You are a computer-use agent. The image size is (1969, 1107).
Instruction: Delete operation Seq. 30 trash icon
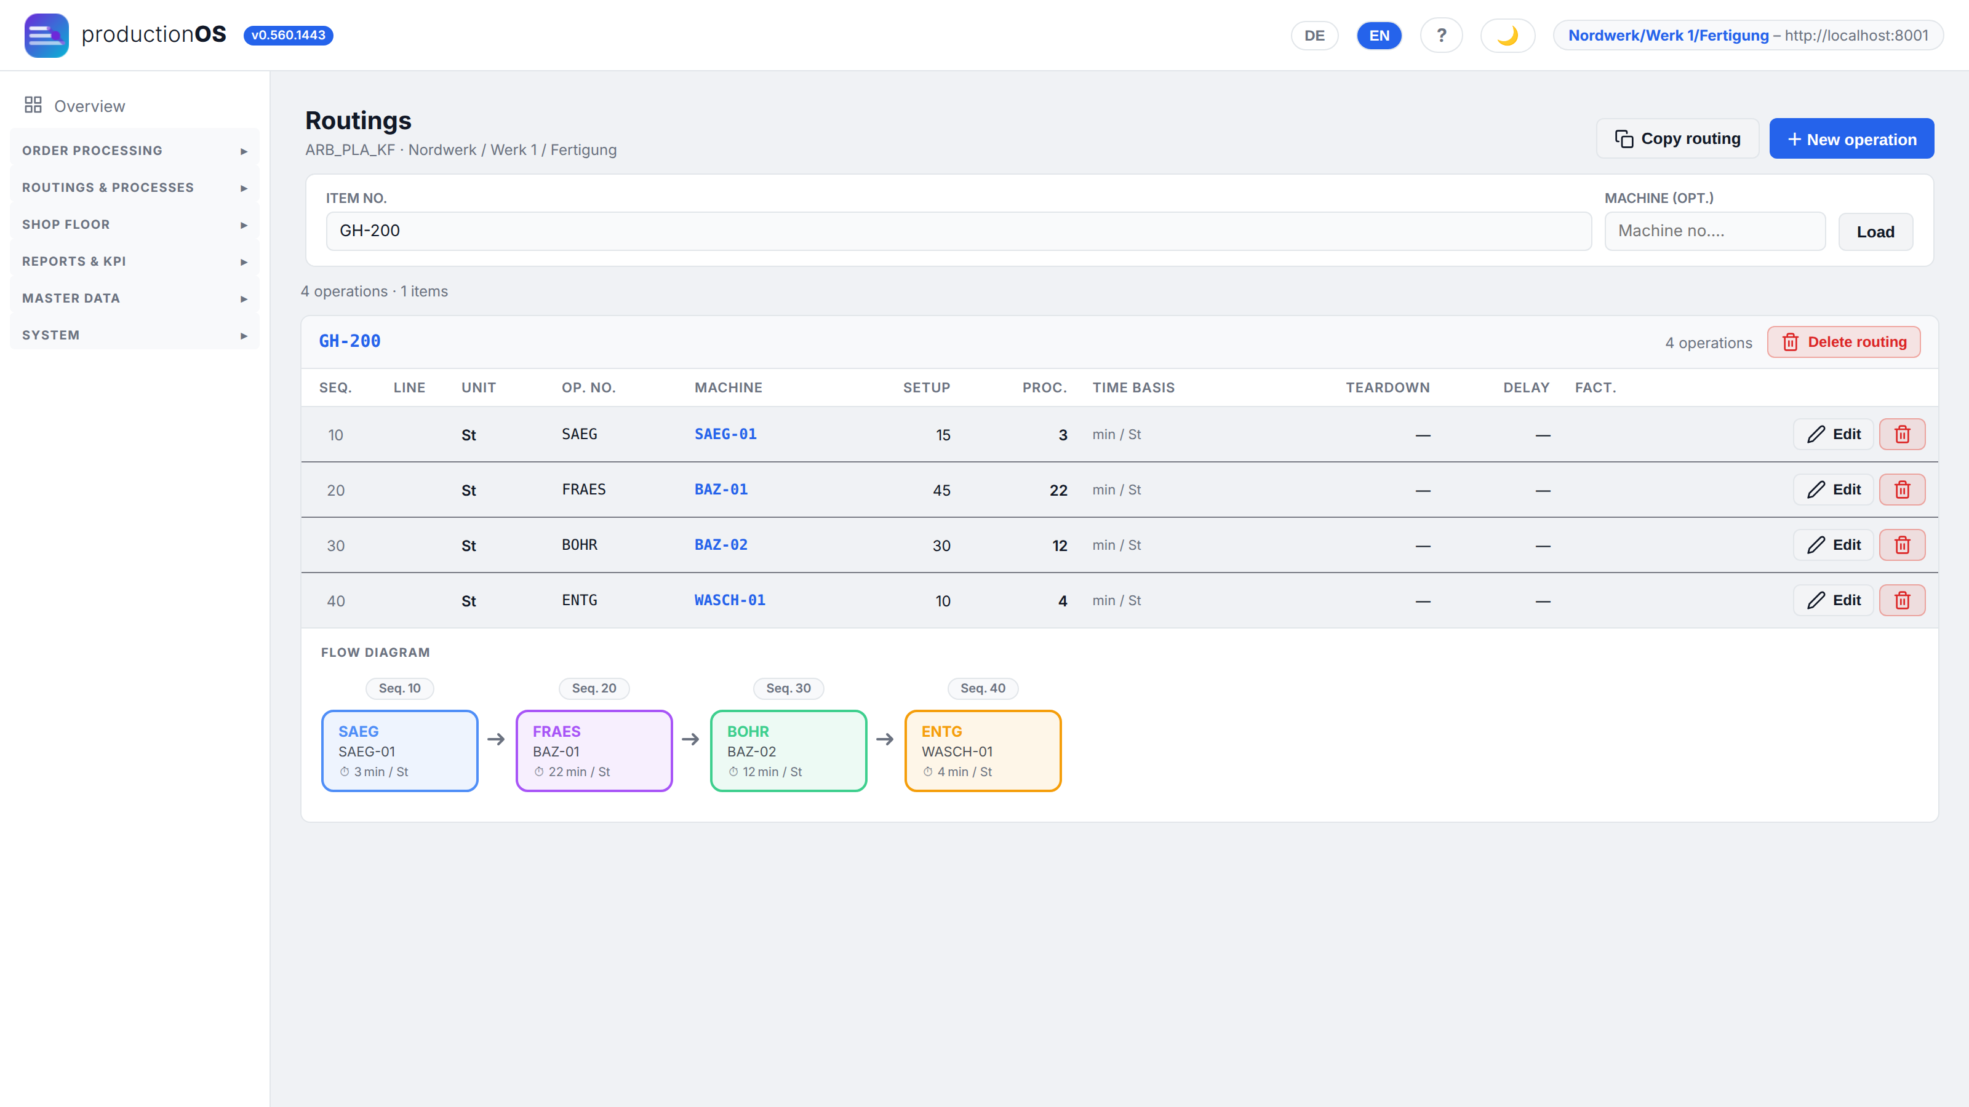coord(1902,545)
